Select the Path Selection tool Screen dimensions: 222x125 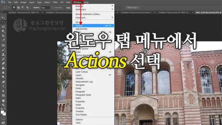[3, 91]
